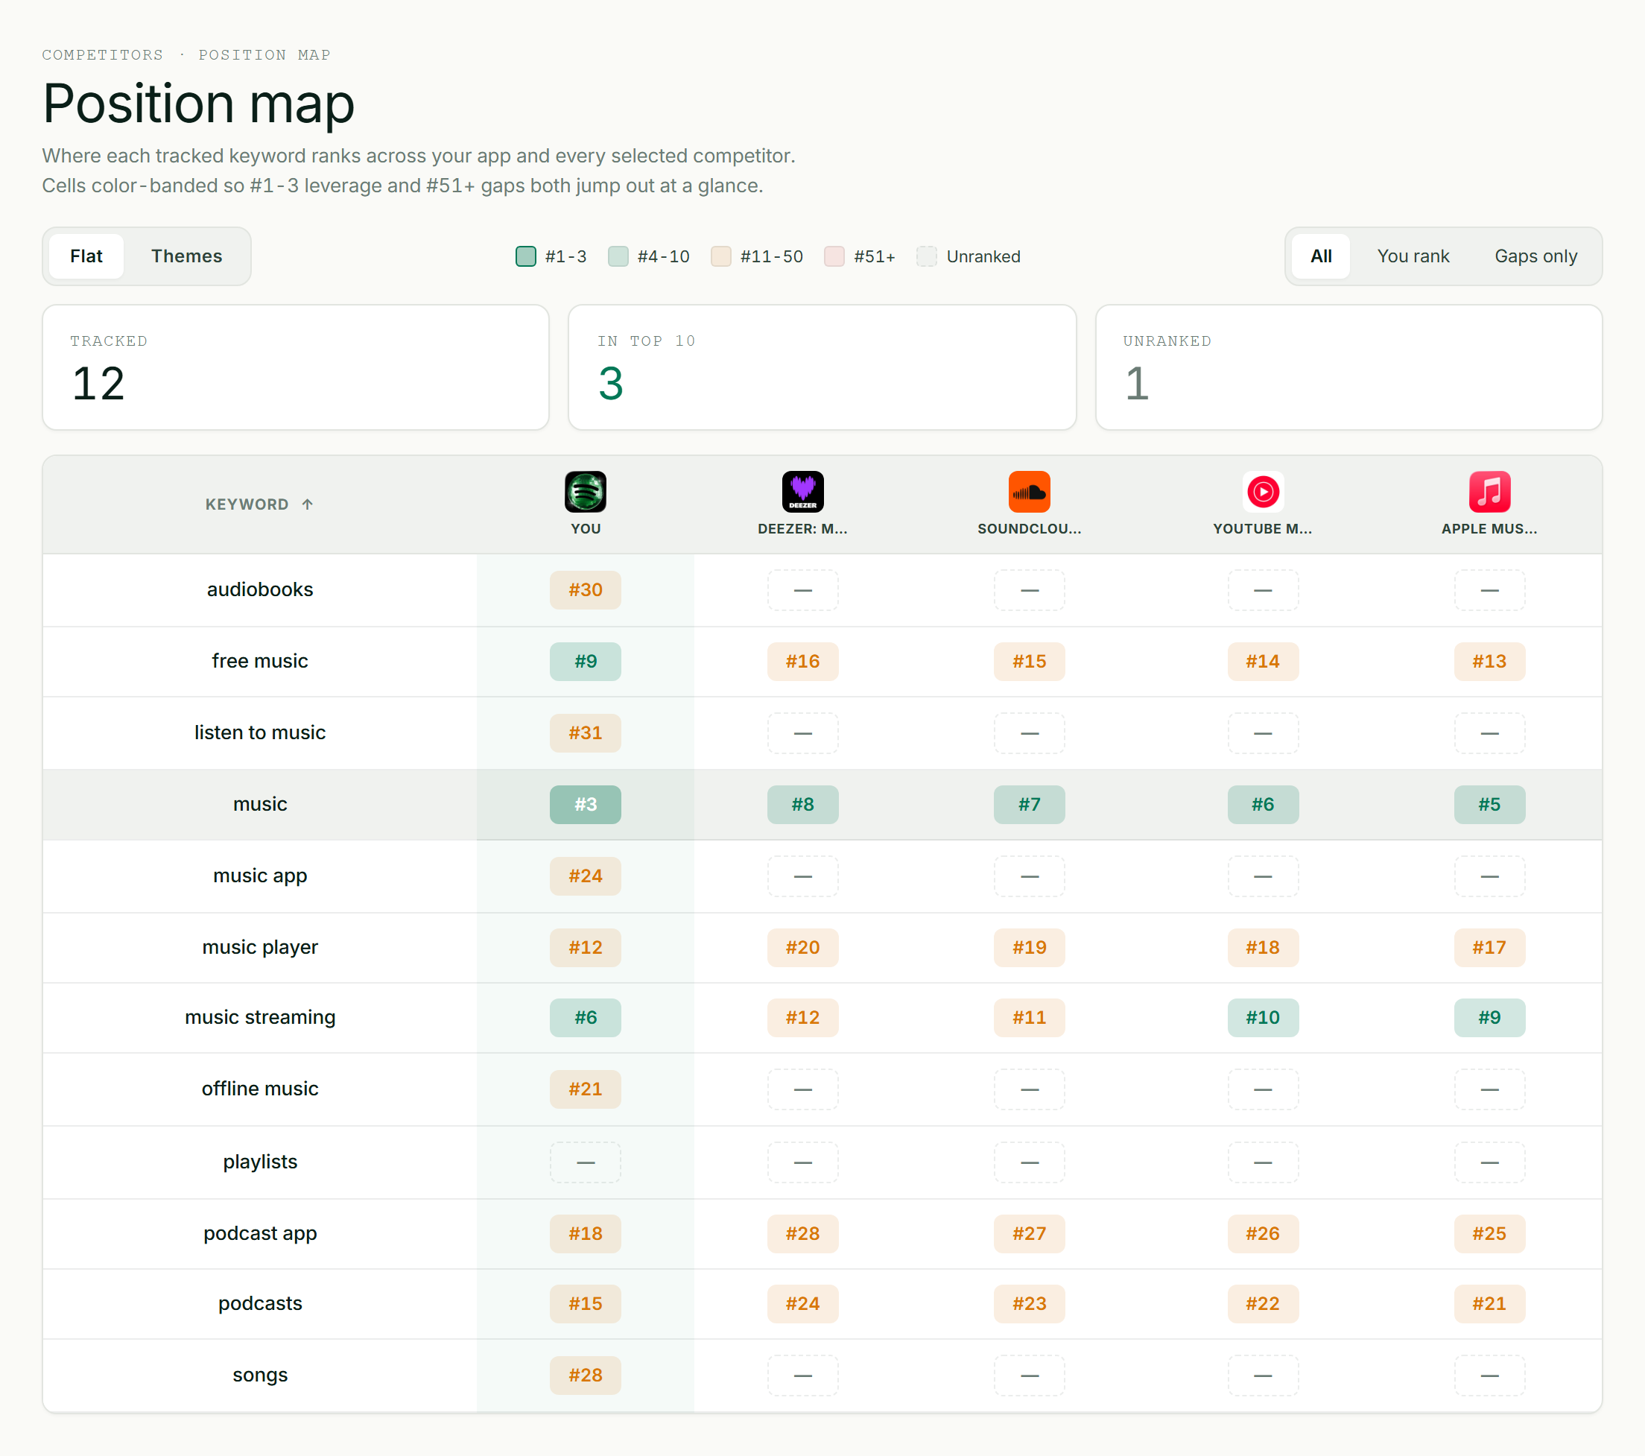Click your #31 rank for listen to music
This screenshot has height=1456, width=1645.
585,733
